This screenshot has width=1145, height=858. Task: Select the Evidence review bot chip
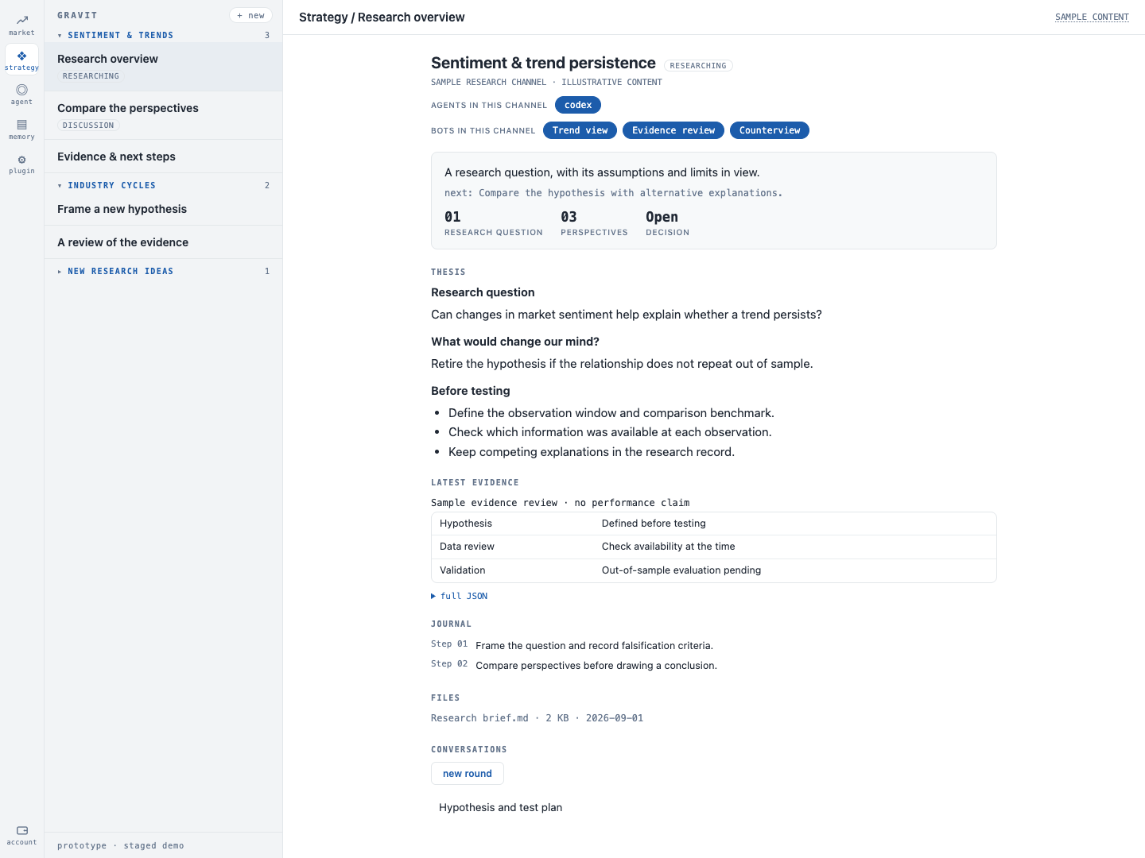point(673,130)
